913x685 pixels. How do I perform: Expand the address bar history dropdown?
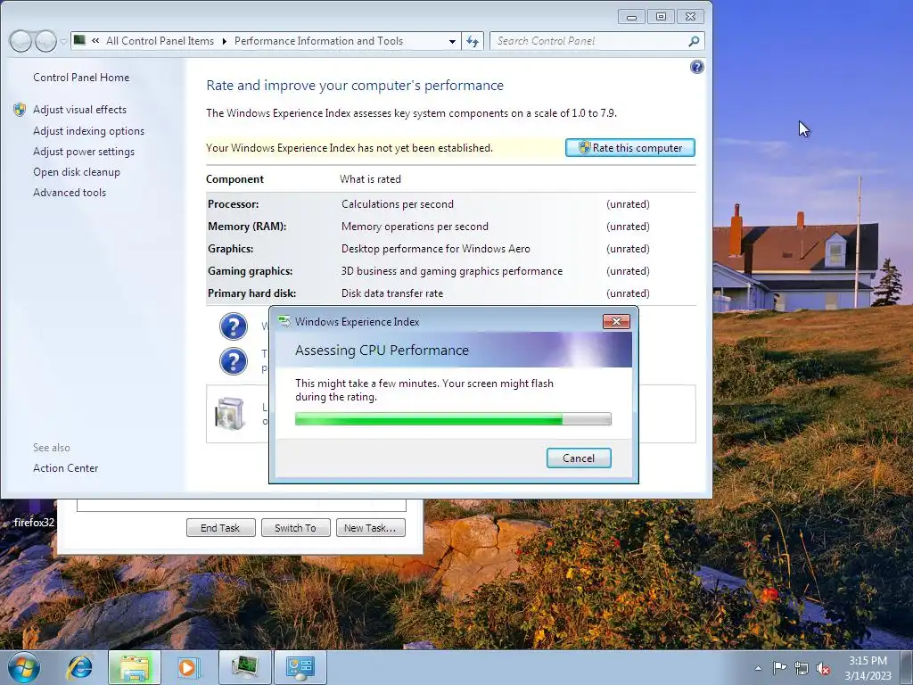click(452, 41)
